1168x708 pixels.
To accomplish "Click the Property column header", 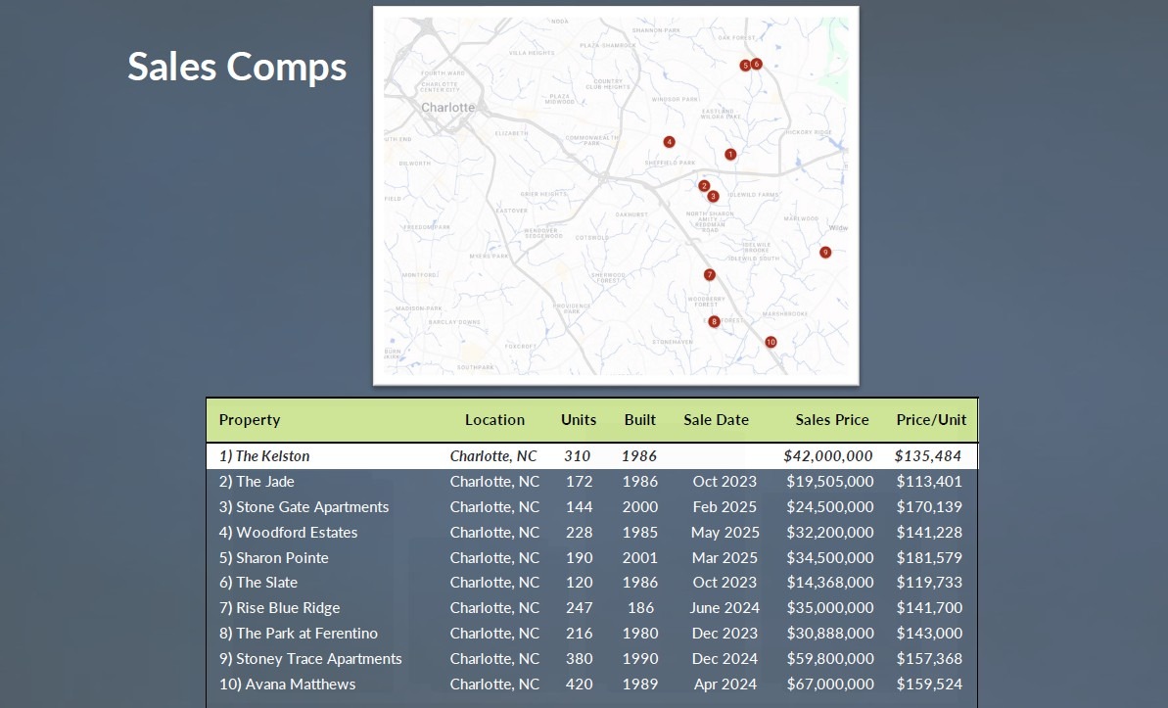I will (x=250, y=420).
